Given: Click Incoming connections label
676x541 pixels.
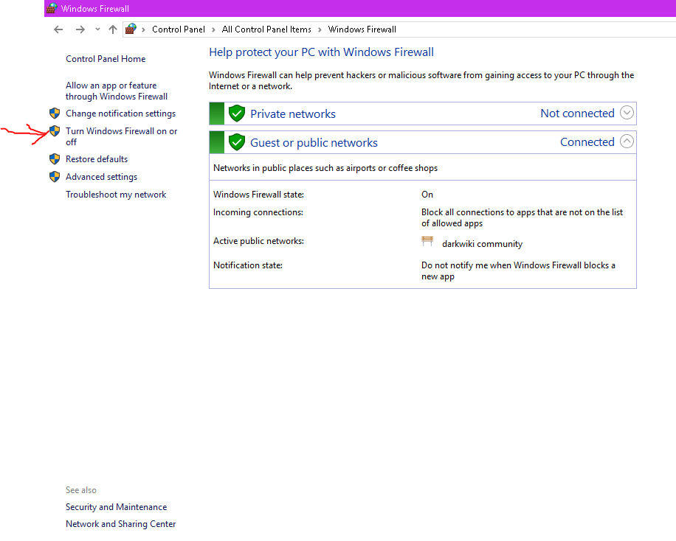Looking at the screenshot, I should [258, 212].
